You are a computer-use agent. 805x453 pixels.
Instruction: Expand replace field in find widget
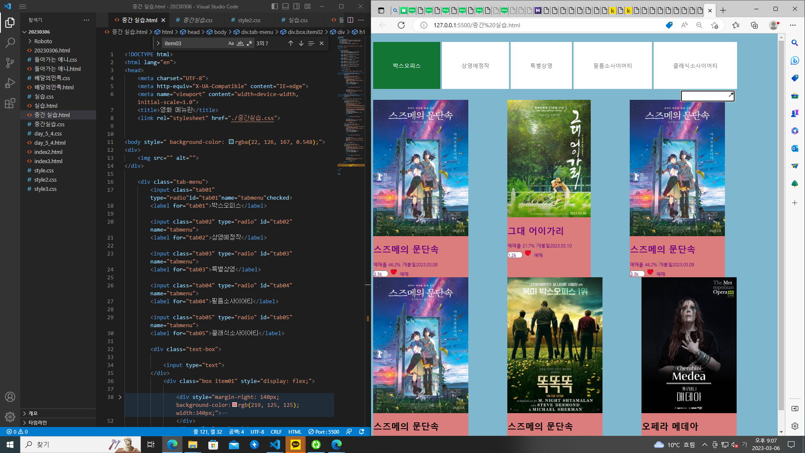(158, 43)
